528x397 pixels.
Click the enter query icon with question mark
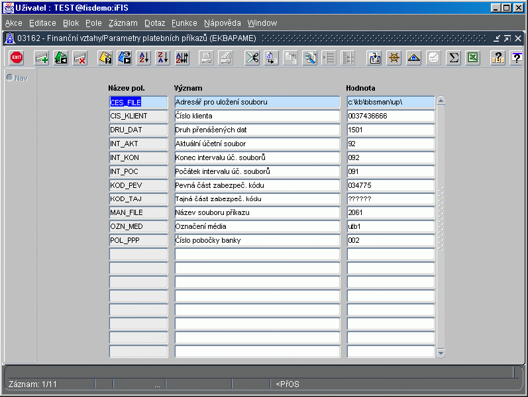coord(105,58)
